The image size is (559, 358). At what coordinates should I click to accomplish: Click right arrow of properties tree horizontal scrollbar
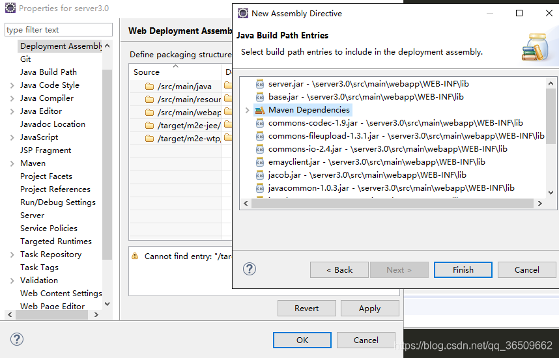point(96,315)
